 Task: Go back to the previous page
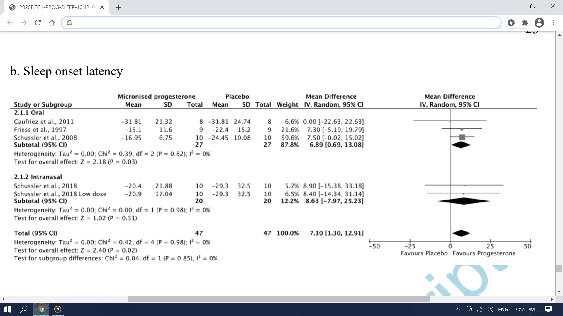pyautogui.click(x=10, y=23)
